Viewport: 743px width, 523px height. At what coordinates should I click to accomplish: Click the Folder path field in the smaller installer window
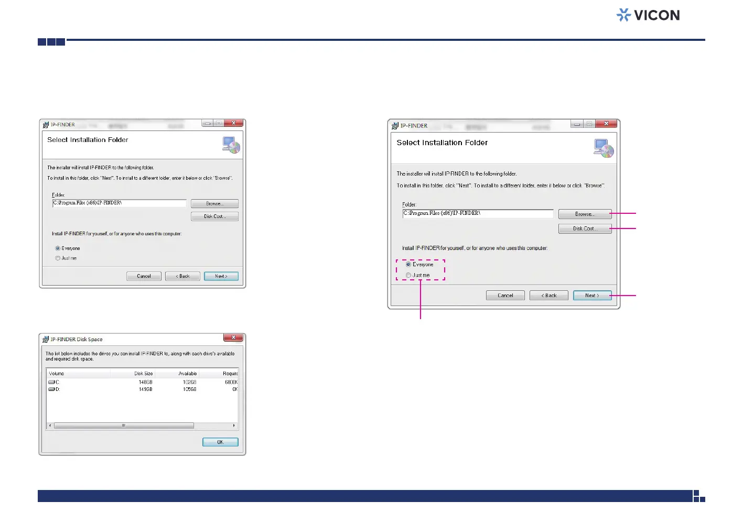click(120, 203)
